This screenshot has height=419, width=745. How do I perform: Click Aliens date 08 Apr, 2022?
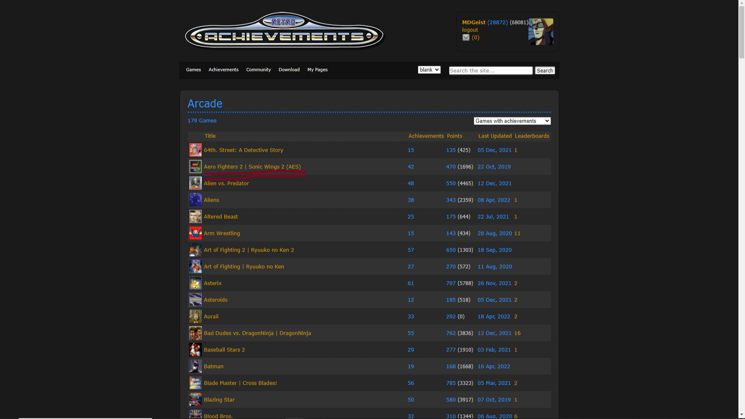494,200
